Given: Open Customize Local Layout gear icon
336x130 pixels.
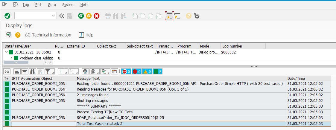Looking at the screenshot, I should [x=197, y=16].
